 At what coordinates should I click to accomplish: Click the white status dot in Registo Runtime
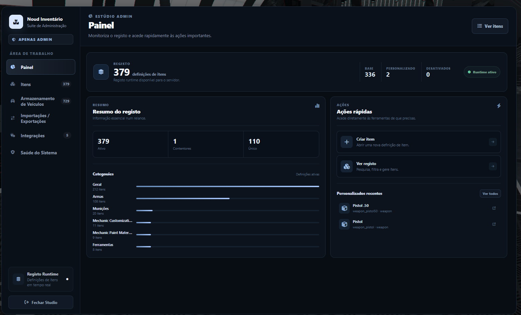(x=67, y=279)
